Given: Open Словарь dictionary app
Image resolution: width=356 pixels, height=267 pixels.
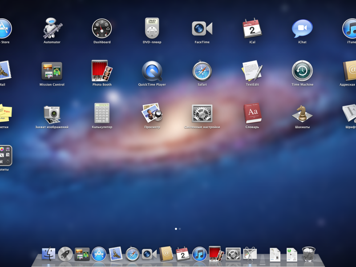Looking at the screenshot, I should pyautogui.click(x=252, y=113).
